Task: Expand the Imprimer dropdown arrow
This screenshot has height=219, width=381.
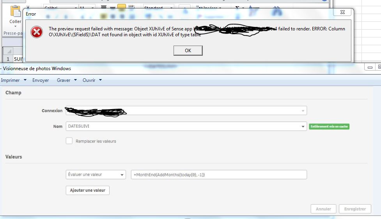Action: 25,80
